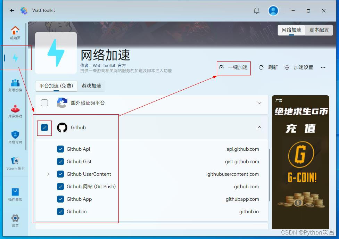Click 刷新 refresh button
This screenshot has height=239, width=339.
tap(268, 67)
